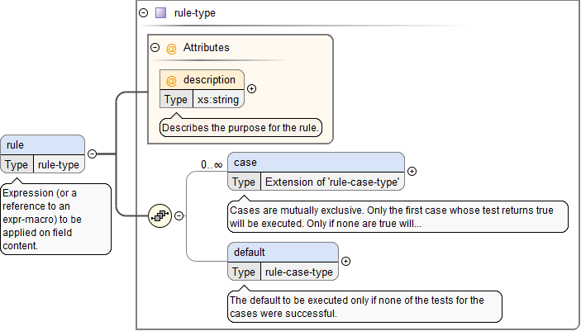This screenshot has width=581, height=331.
Task: Expand the default element plus icon
Action: pyautogui.click(x=345, y=262)
